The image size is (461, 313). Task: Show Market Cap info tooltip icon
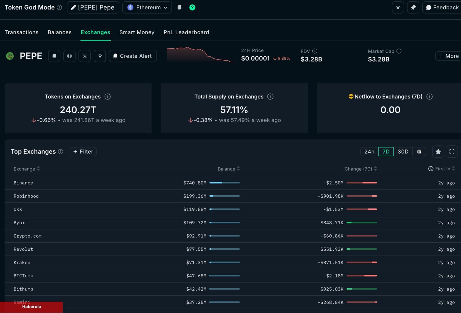pos(399,51)
